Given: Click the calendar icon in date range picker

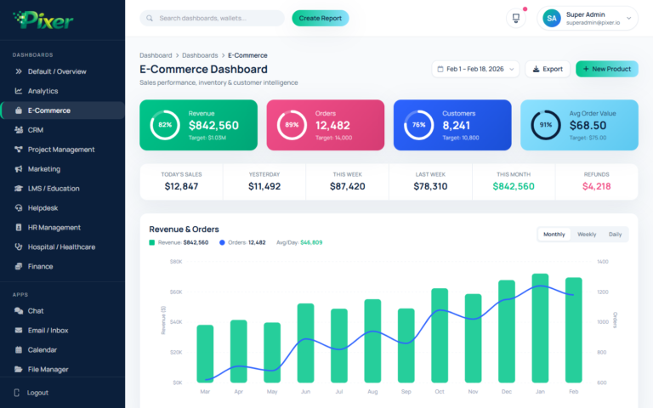Looking at the screenshot, I should click(x=440, y=69).
